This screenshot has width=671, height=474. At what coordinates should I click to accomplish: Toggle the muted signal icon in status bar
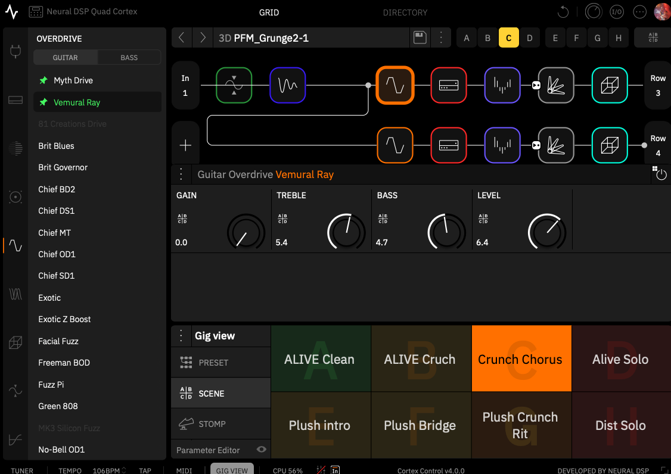point(321,470)
